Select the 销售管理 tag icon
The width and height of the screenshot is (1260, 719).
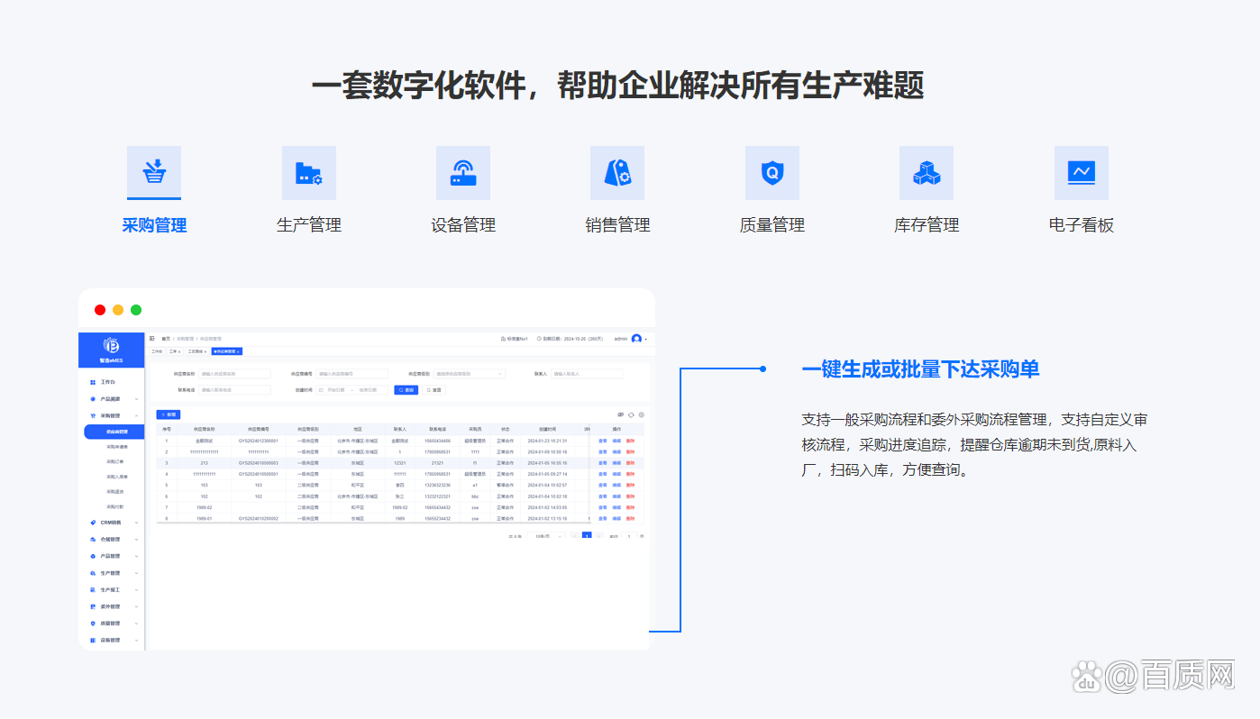click(617, 172)
